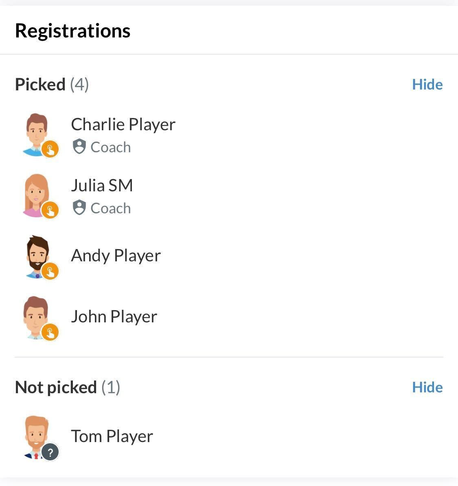The image size is (458, 486).
Task: Click question mark badge on Tom's avatar
Action: point(50,452)
